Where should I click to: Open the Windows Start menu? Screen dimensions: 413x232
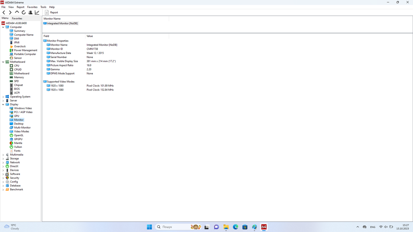[149, 227]
